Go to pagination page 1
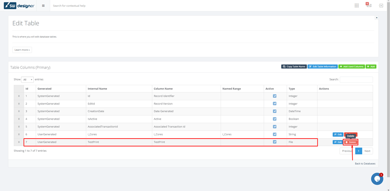Viewport: 390px width, 191px height. pyautogui.click(x=358, y=151)
